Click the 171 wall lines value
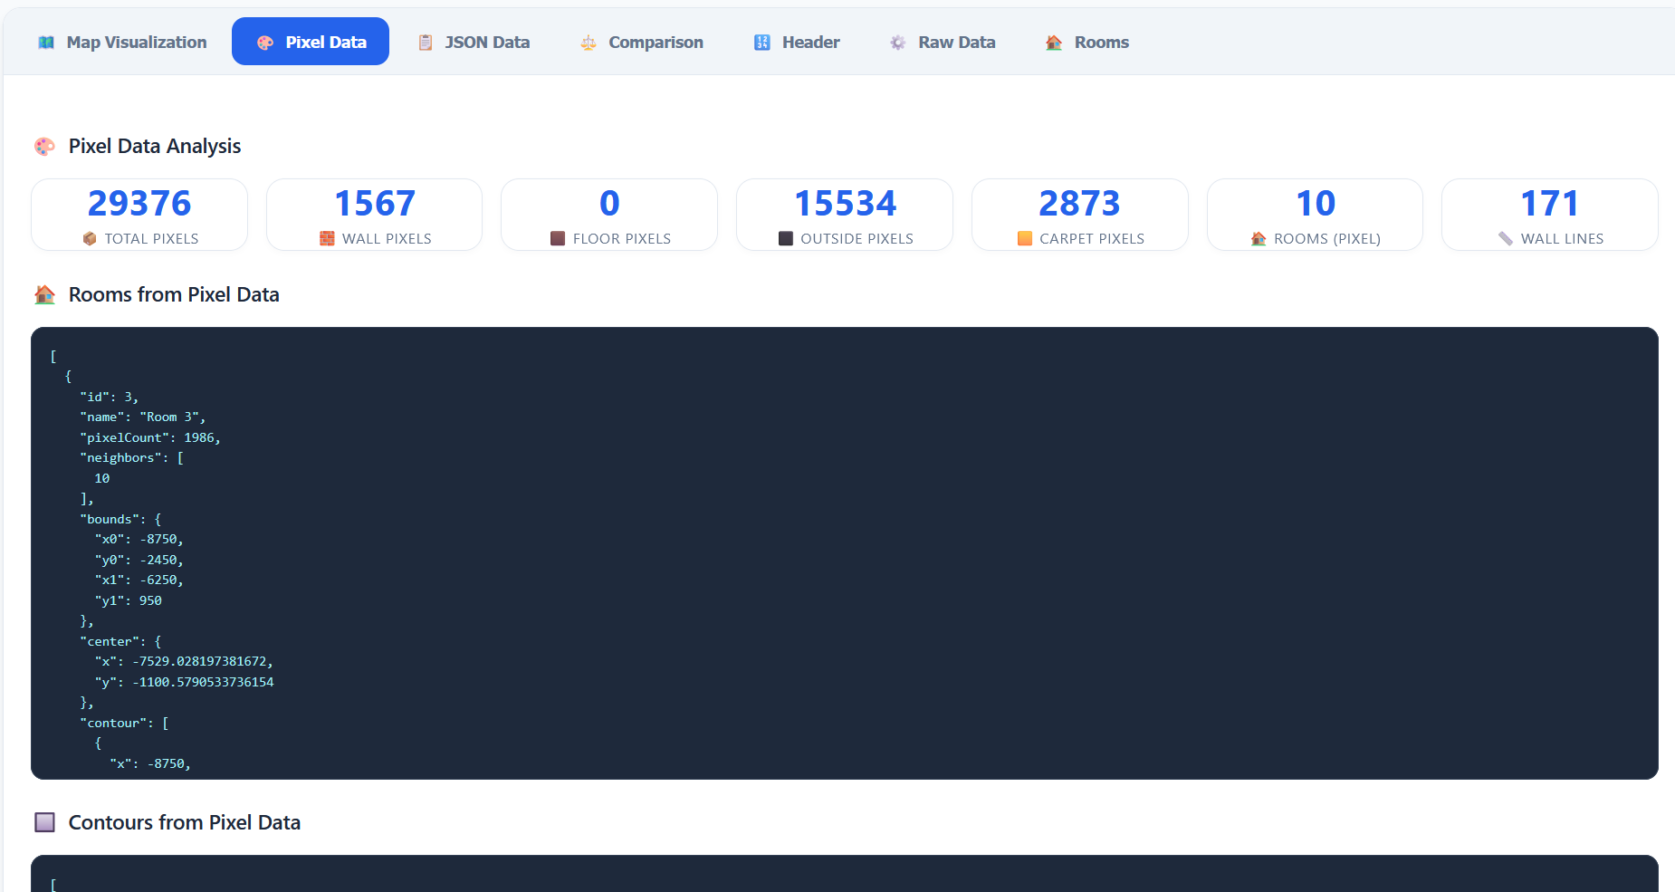The height and width of the screenshot is (892, 1675). click(1549, 204)
